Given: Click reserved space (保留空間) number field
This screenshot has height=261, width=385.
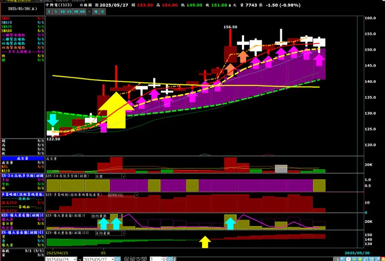Looking at the screenshot, I should [x=156, y=259].
